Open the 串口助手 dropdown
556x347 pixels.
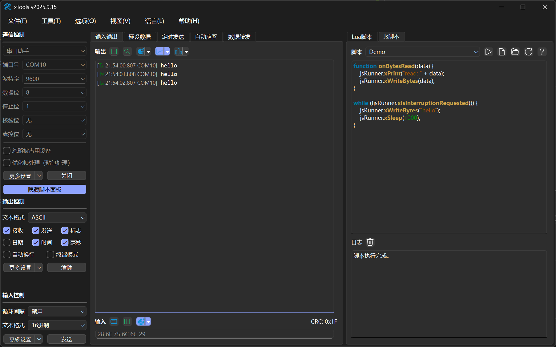(x=45, y=51)
